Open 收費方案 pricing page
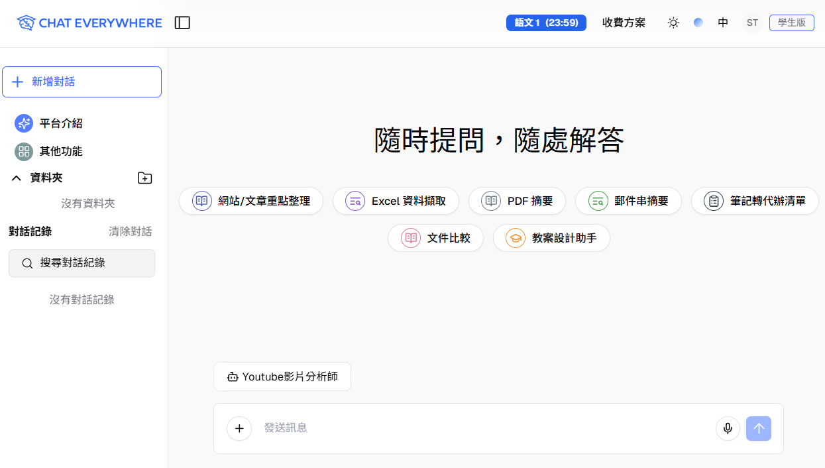The height and width of the screenshot is (468, 825). coord(624,23)
